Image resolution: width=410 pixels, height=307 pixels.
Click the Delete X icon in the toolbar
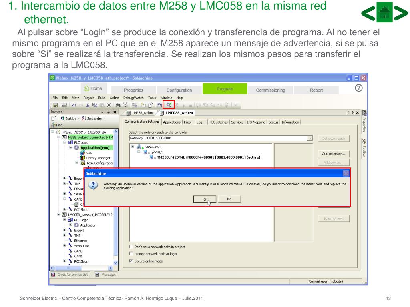coord(109,105)
